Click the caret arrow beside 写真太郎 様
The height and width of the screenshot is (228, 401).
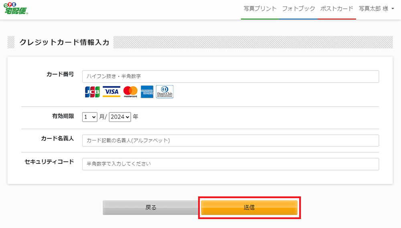coord(393,9)
